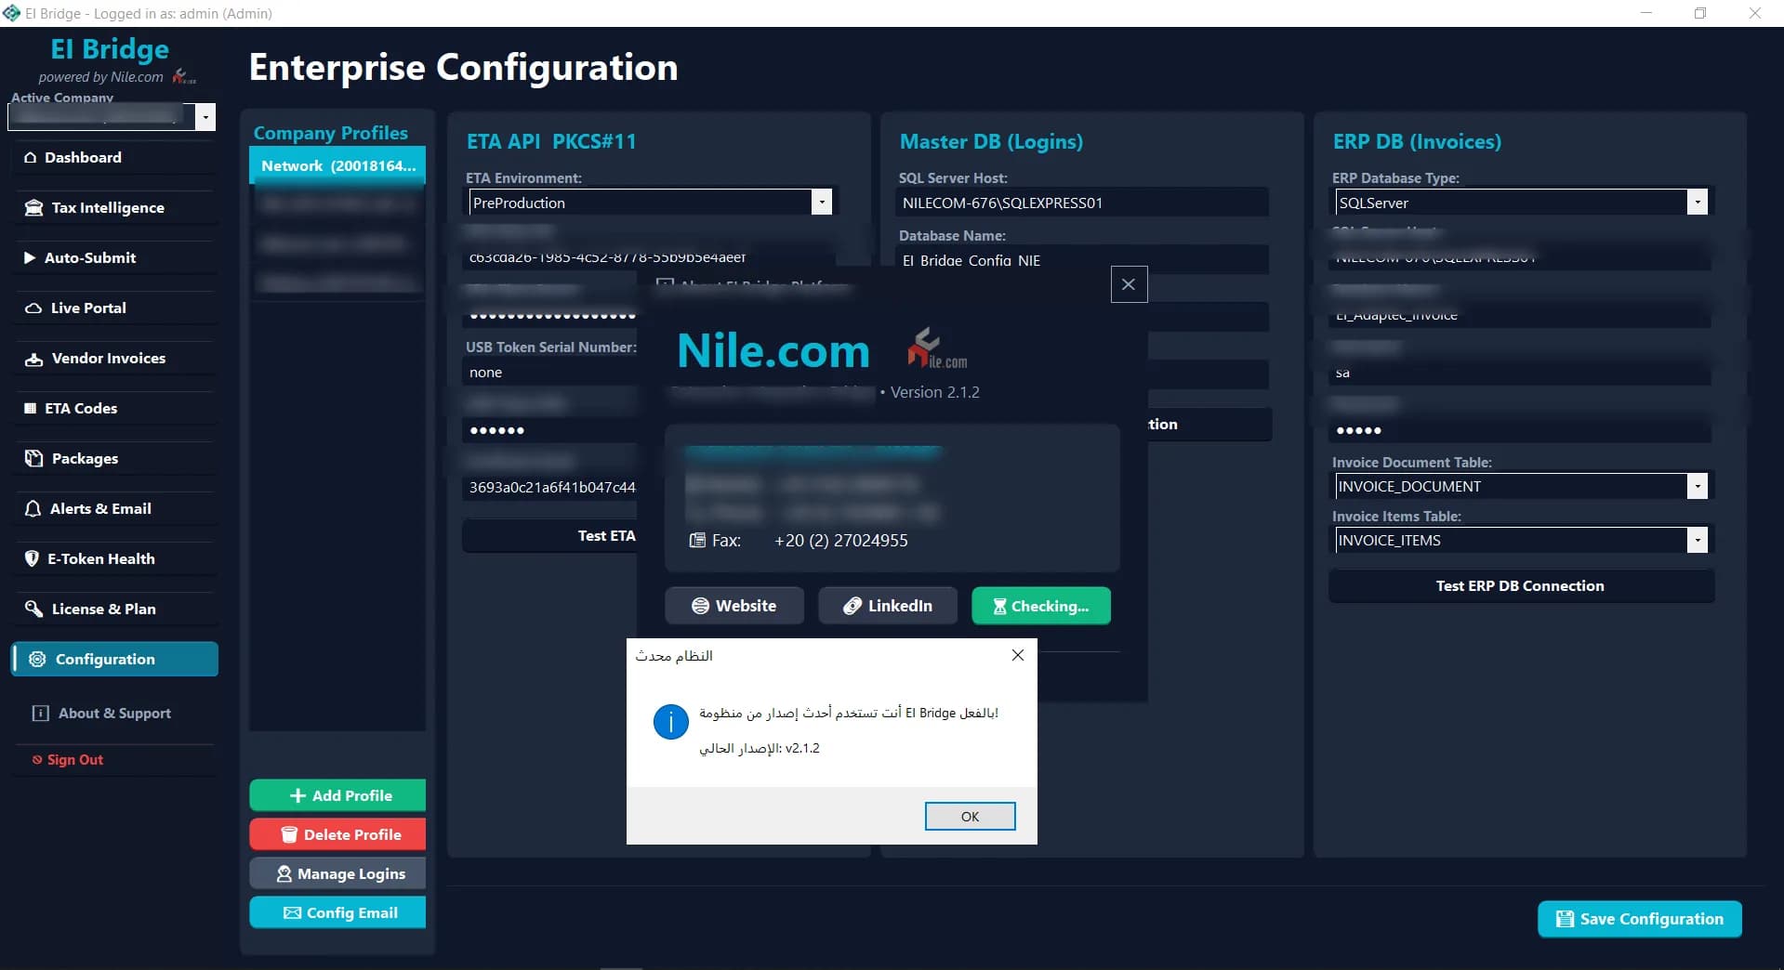
Task: Expand the Active Company dropdown
Action: pyautogui.click(x=205, y=116)
